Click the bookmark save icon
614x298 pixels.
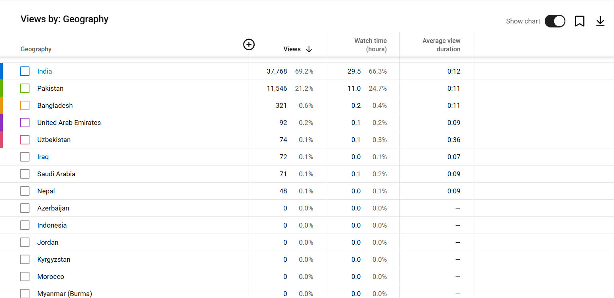coord(579,21)
